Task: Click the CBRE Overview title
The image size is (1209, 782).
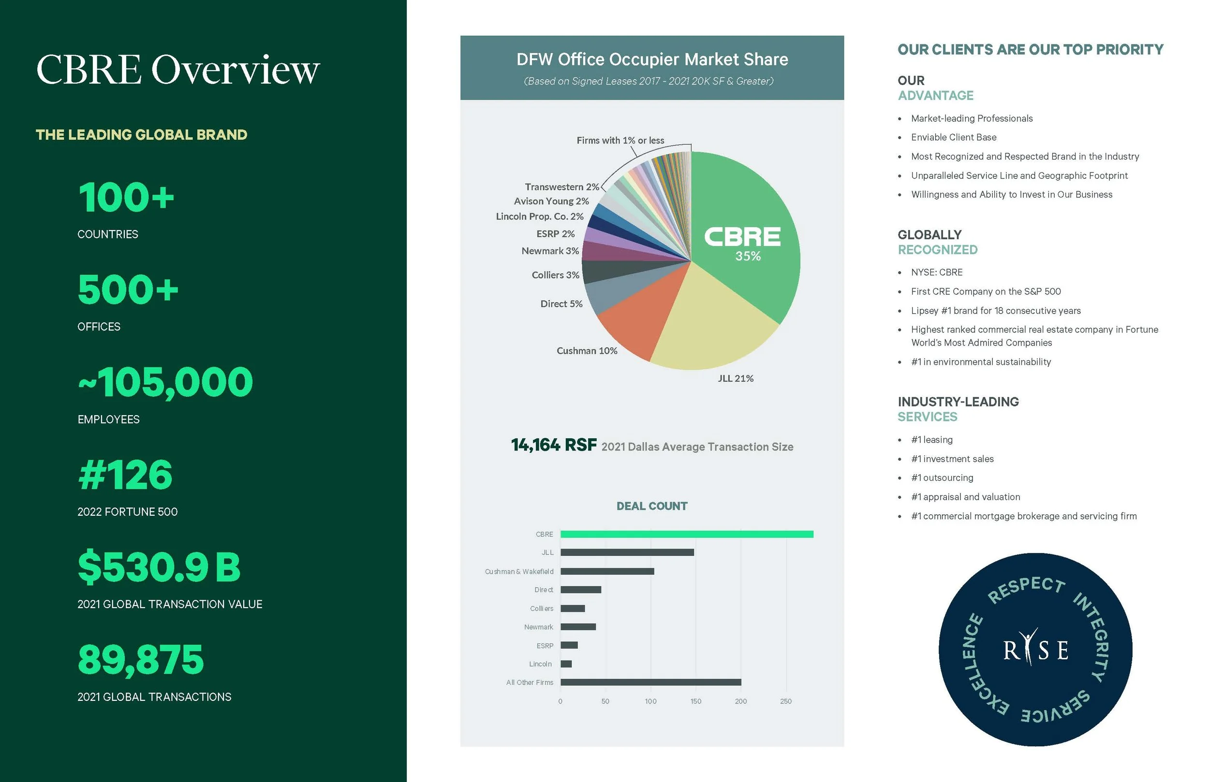Action: point(178,69)
